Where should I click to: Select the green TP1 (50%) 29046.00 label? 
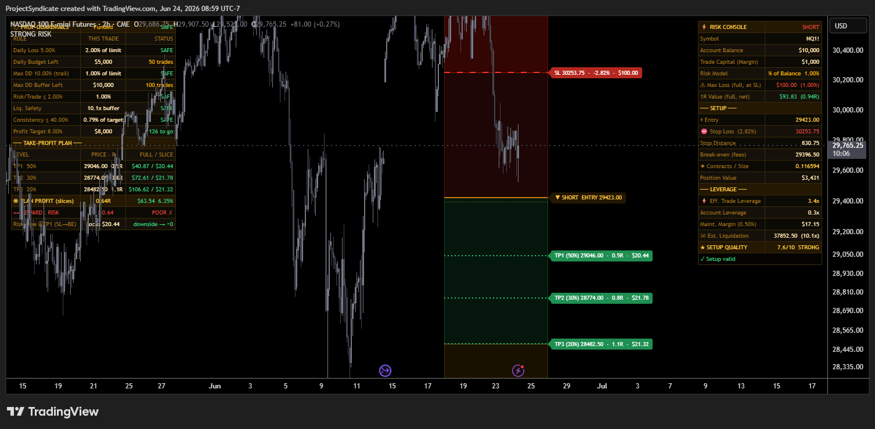point(601,256)
